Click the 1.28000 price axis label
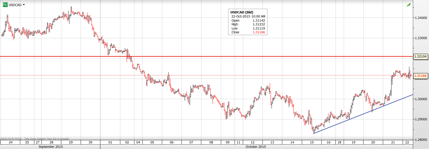Viewport: 429px width, 149px height. click(x=420, y=140)
